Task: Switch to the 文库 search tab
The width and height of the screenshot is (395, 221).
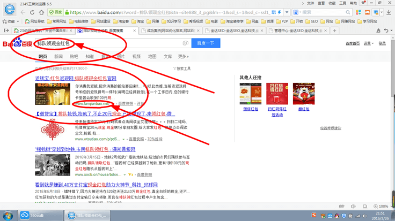Action: tap(167, 57)
